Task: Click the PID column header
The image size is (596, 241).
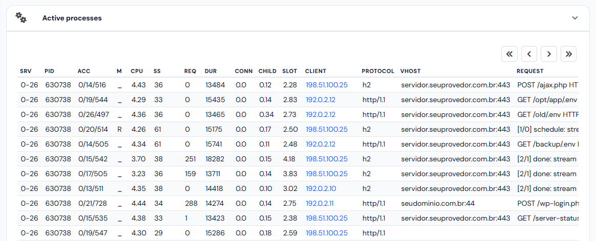Action: tap(50, 71)
